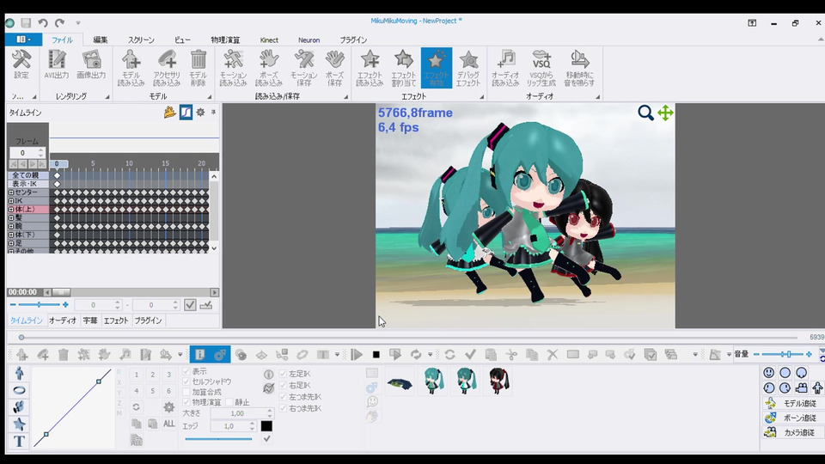Select the T text mode icon
Image resolution: width=825 pixels, height=464 pixels.
click(x=20, y=441)
